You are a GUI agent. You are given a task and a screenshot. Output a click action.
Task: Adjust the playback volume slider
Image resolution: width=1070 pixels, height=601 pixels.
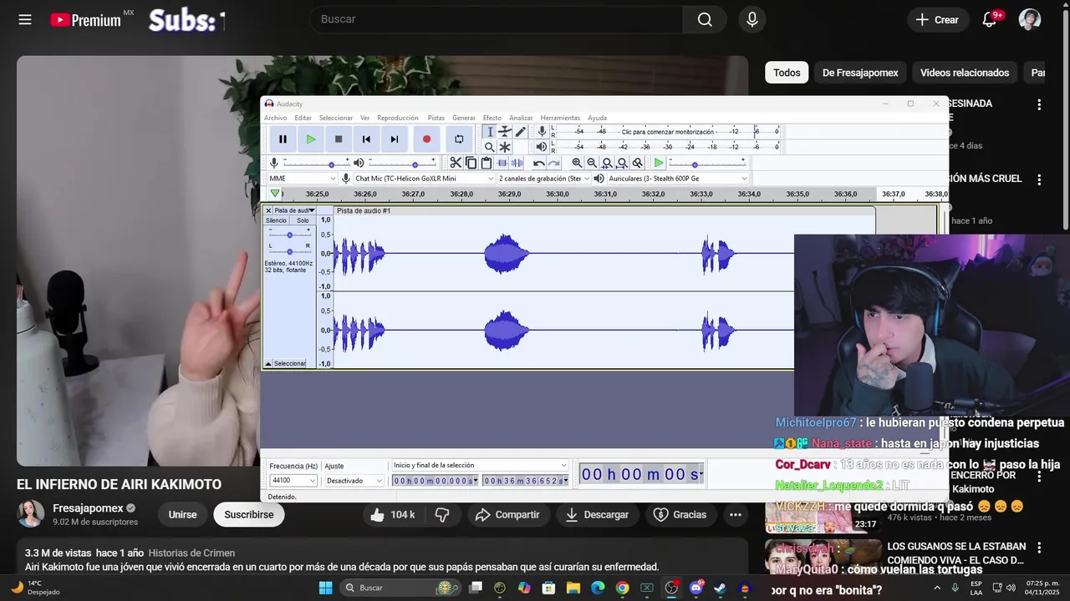[x=405, y=163]
